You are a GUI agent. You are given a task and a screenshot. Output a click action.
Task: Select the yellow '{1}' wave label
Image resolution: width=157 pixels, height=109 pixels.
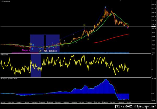(x=30, y=44)
